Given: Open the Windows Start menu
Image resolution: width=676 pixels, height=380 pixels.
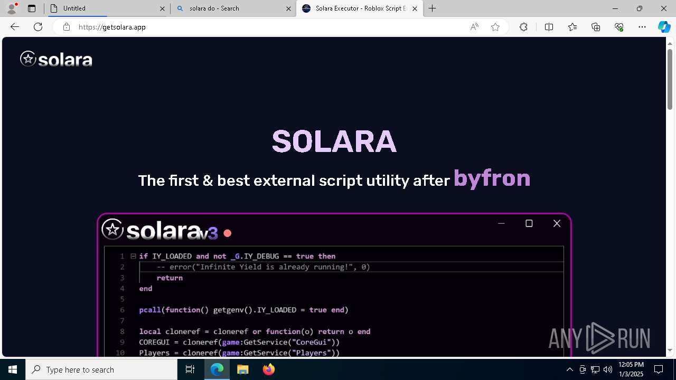Looking at the screenshot, I should pyautogui.click(x=13, y=369).
